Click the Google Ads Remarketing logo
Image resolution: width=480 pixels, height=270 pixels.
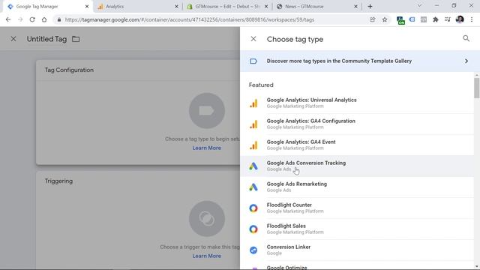coord(253,187)
